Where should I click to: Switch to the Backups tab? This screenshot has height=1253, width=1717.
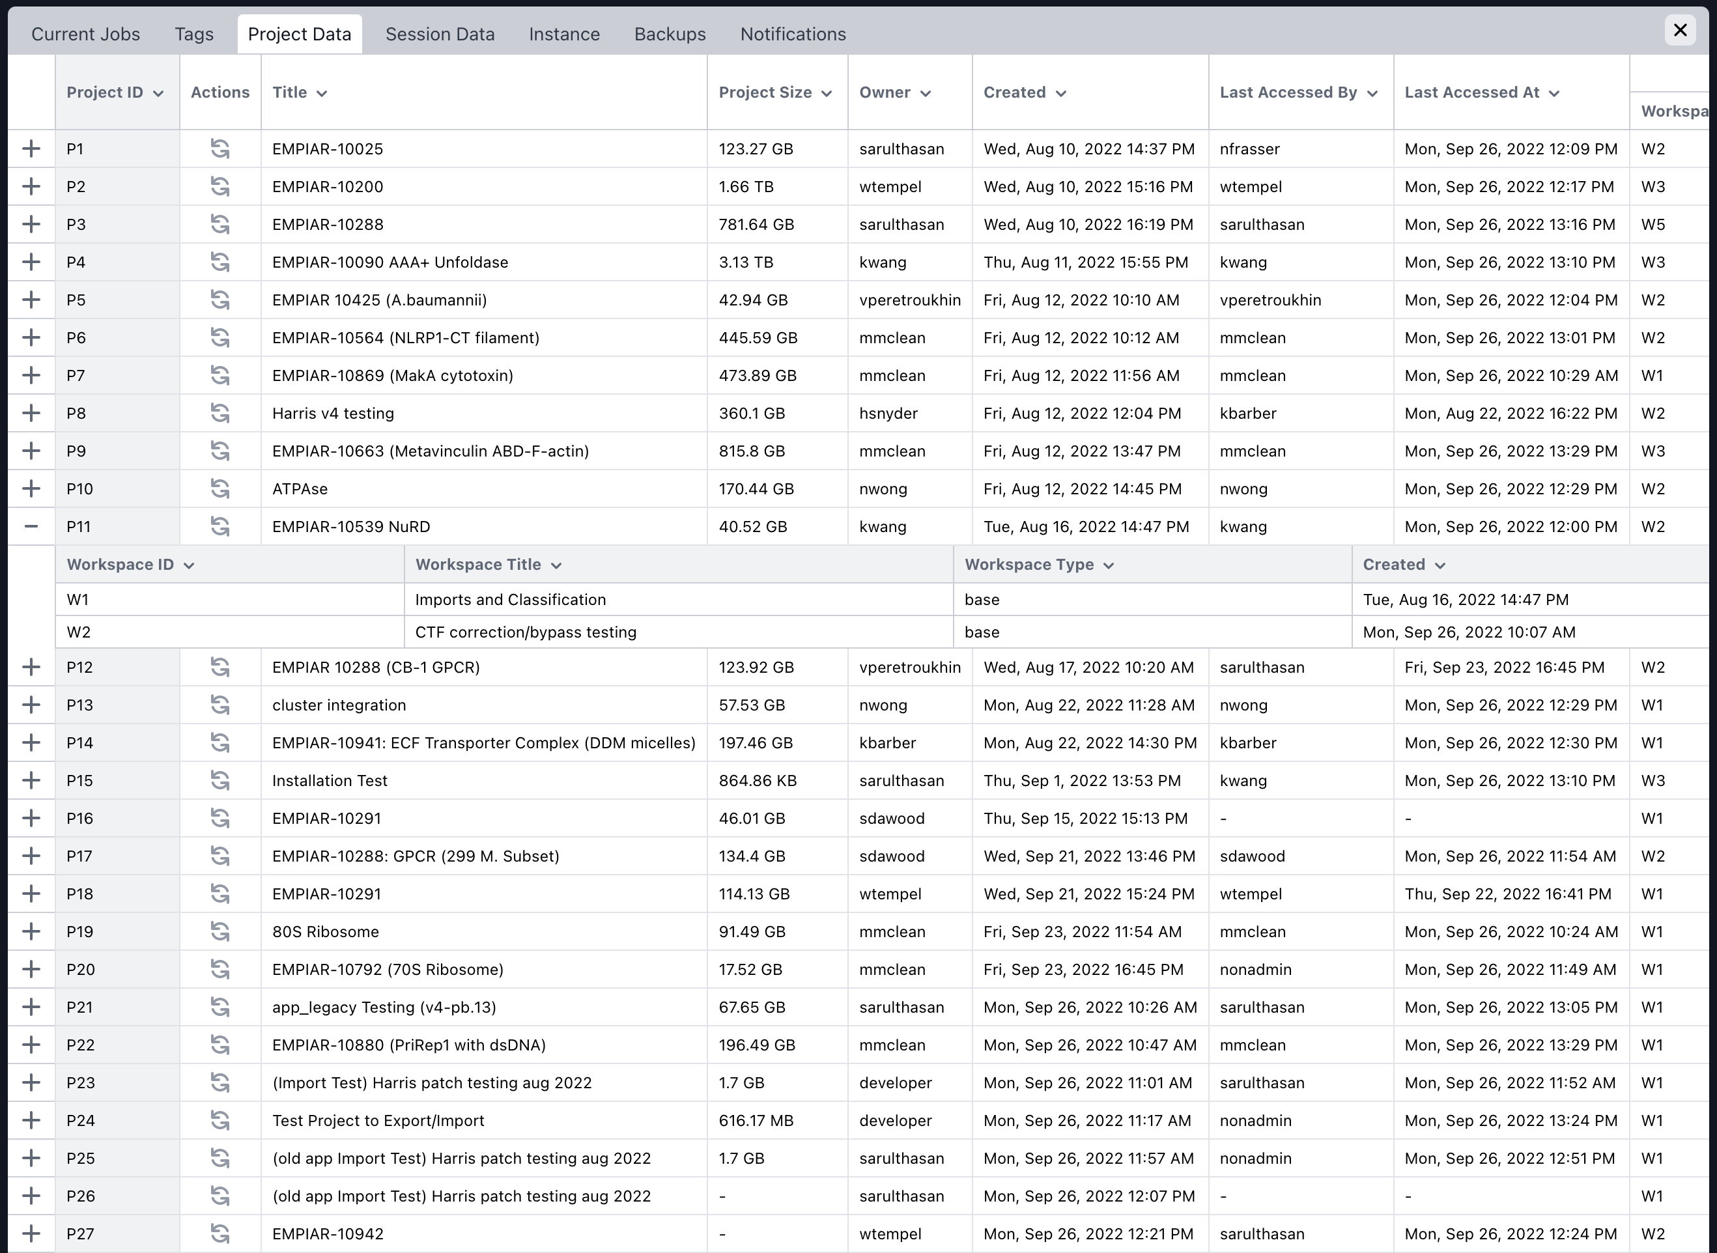coord(670,34)
